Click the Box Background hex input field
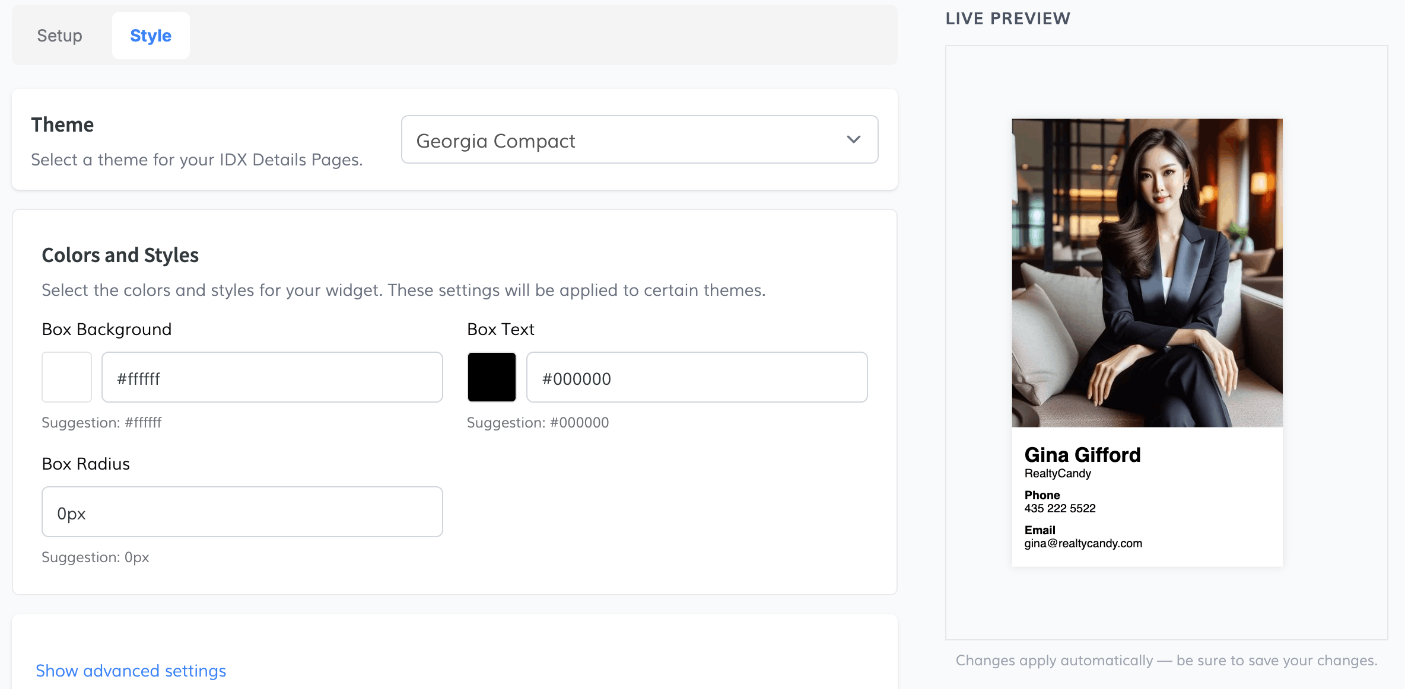This screenshot has height=689, width=1405. tap(272, 377)
